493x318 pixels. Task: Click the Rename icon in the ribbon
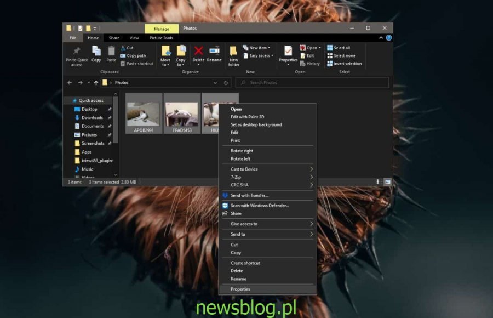point(214,52)
